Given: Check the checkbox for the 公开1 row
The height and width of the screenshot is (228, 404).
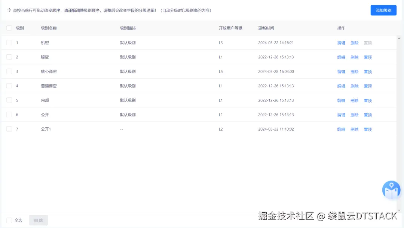Looking at the screenshot, I should (x=9, y=129).
